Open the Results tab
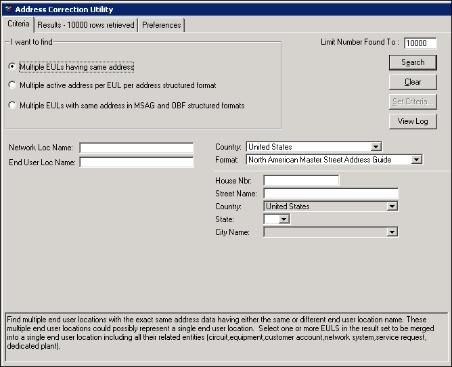 tap(86, 25)
